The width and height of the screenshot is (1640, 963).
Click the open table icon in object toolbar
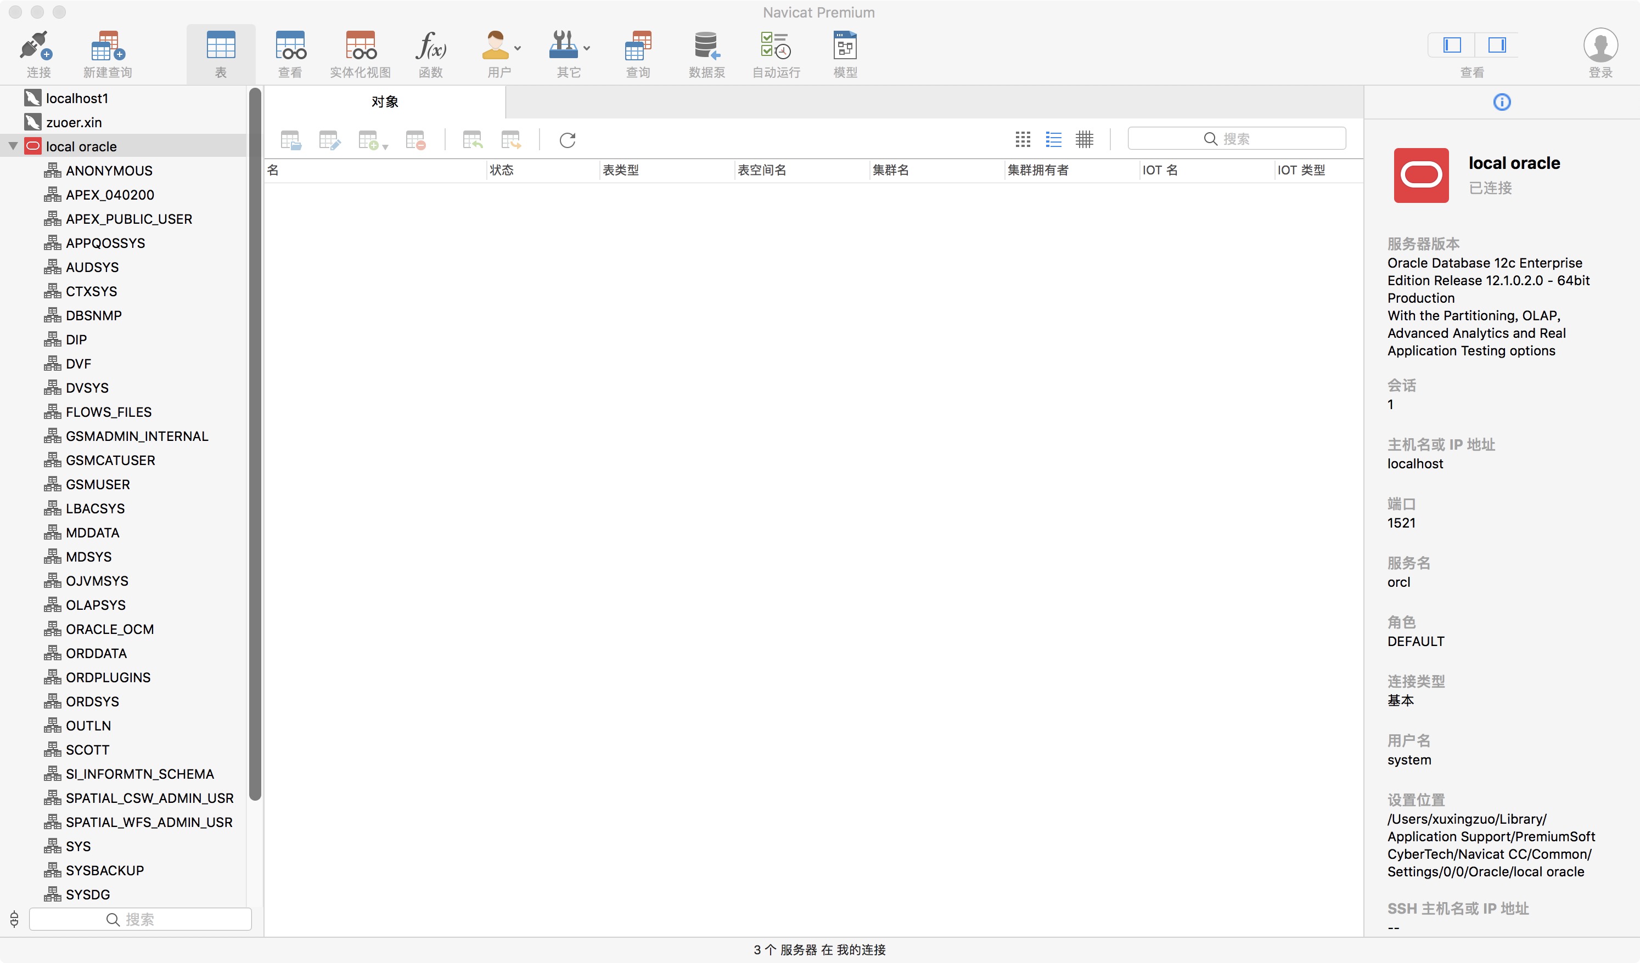[290, 140]
